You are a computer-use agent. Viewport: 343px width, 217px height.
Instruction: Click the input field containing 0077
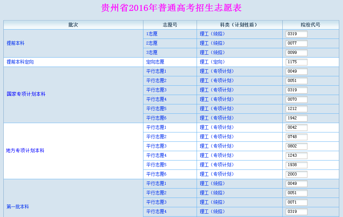tap(296, 43)
